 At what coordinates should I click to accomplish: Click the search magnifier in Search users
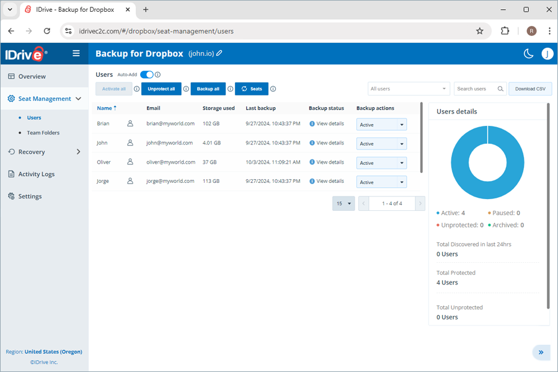500,89
